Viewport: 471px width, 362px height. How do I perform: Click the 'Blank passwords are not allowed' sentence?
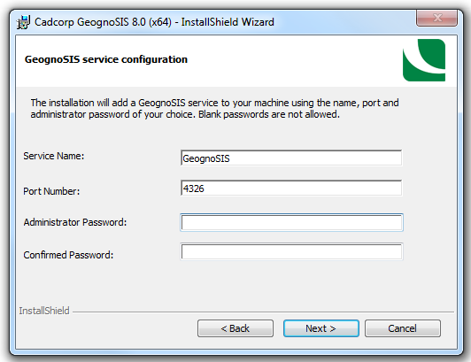pos(269,114)
